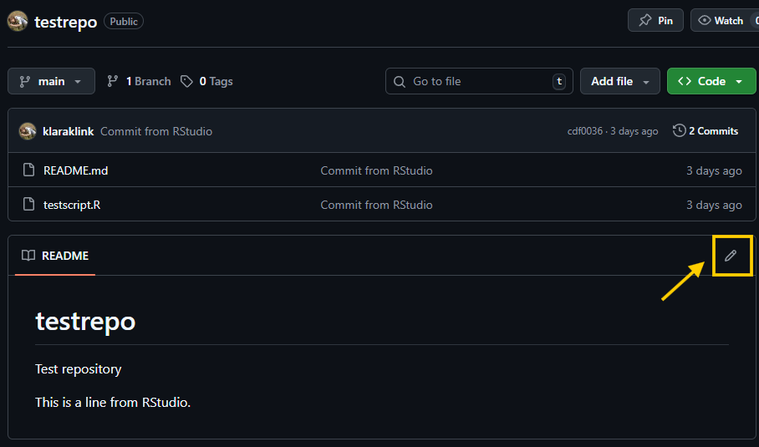Screen dimensions: 759x447
Task: Open the testscript.R file
Action: pyautogui.click(x=72, y=205)
